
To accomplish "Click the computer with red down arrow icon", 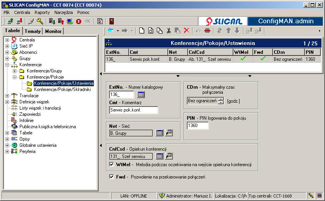I will point(19,21).
